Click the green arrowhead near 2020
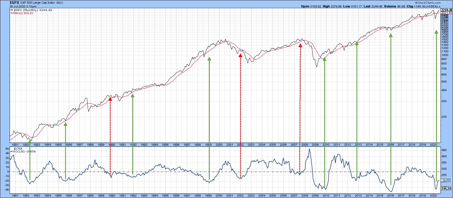The image size is (453, 198). point(436,32)
